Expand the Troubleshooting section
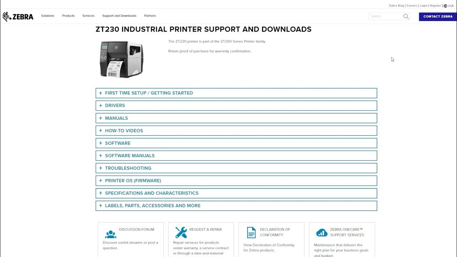 pyautogui.click(x=236, y=168)
